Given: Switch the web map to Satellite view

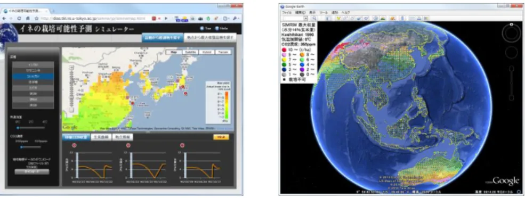Looking at the screenshot, I should pos(190,52).
